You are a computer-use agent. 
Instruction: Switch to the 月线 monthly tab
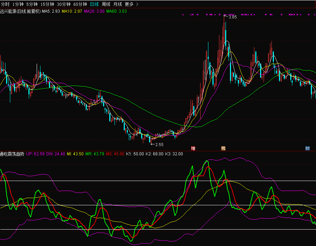tap(118, 4)
